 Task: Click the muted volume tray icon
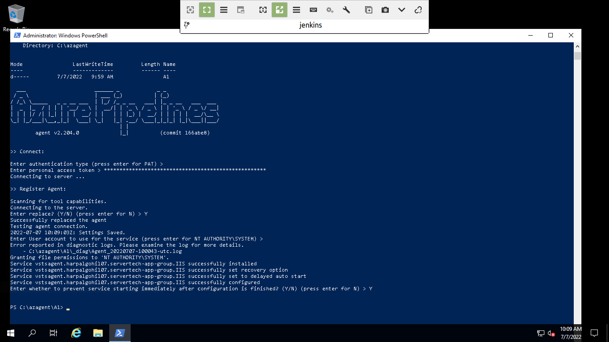click(551, 333)
